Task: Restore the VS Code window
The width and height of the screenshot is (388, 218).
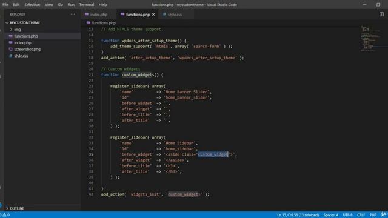Action: [378, 5]
